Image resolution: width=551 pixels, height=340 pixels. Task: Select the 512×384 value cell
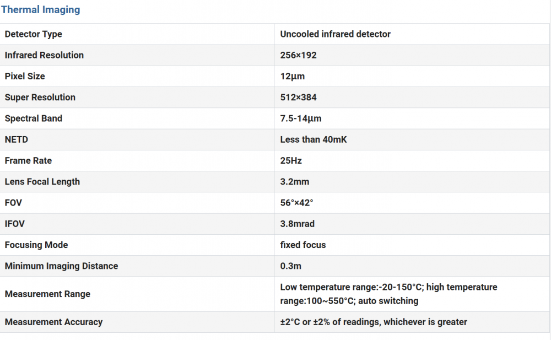[298, 98]
